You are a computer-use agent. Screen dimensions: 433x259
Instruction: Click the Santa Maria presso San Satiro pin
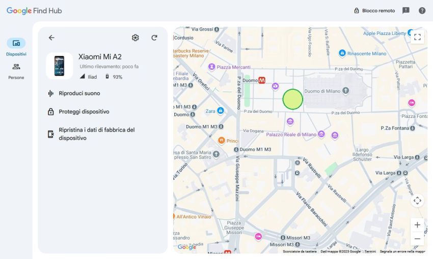tap(216, 154)
